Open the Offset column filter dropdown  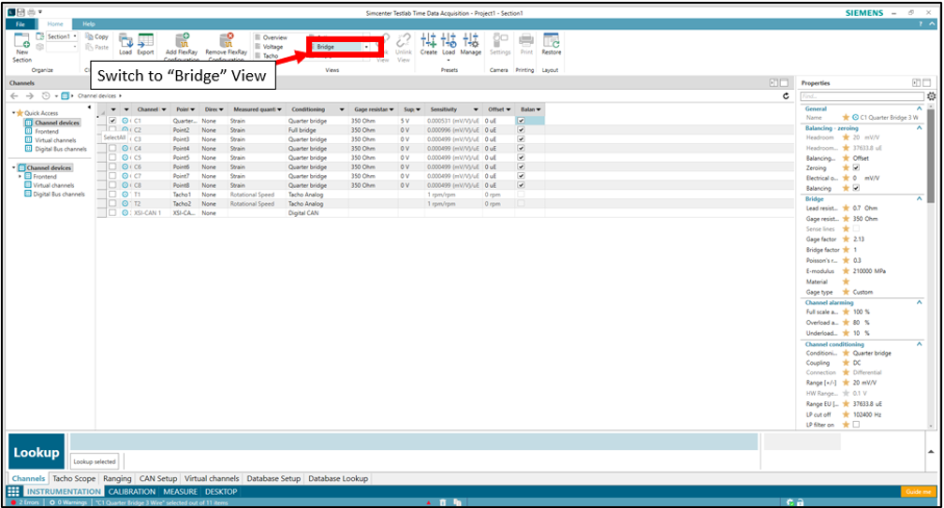click(x=509, y=109)
